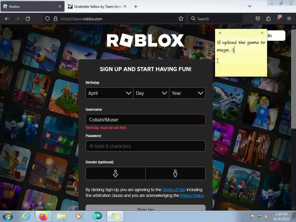This screenshot has width=296, height=222.
Task: Open the Privacy Policy link
Action: point(192,195)
